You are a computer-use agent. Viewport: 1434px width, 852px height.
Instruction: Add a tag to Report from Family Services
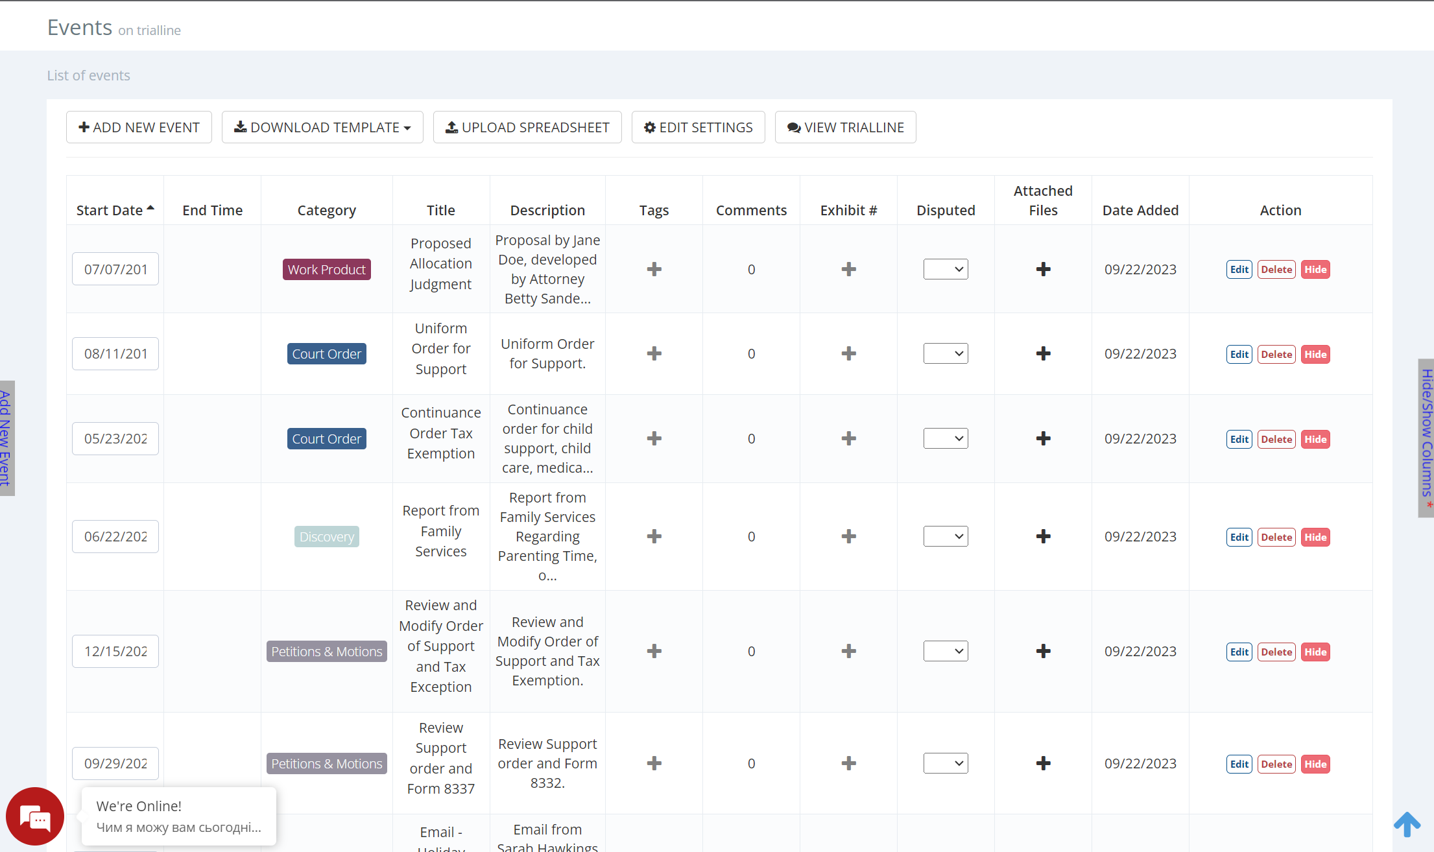[654, 536]
